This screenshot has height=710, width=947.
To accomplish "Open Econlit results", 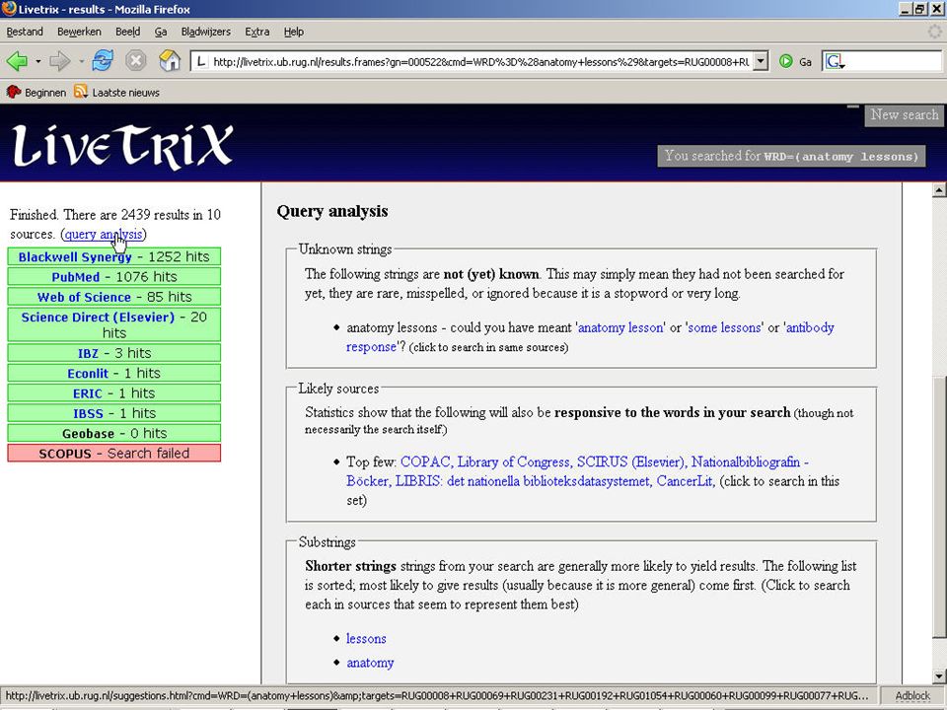I will click(114, 373).
